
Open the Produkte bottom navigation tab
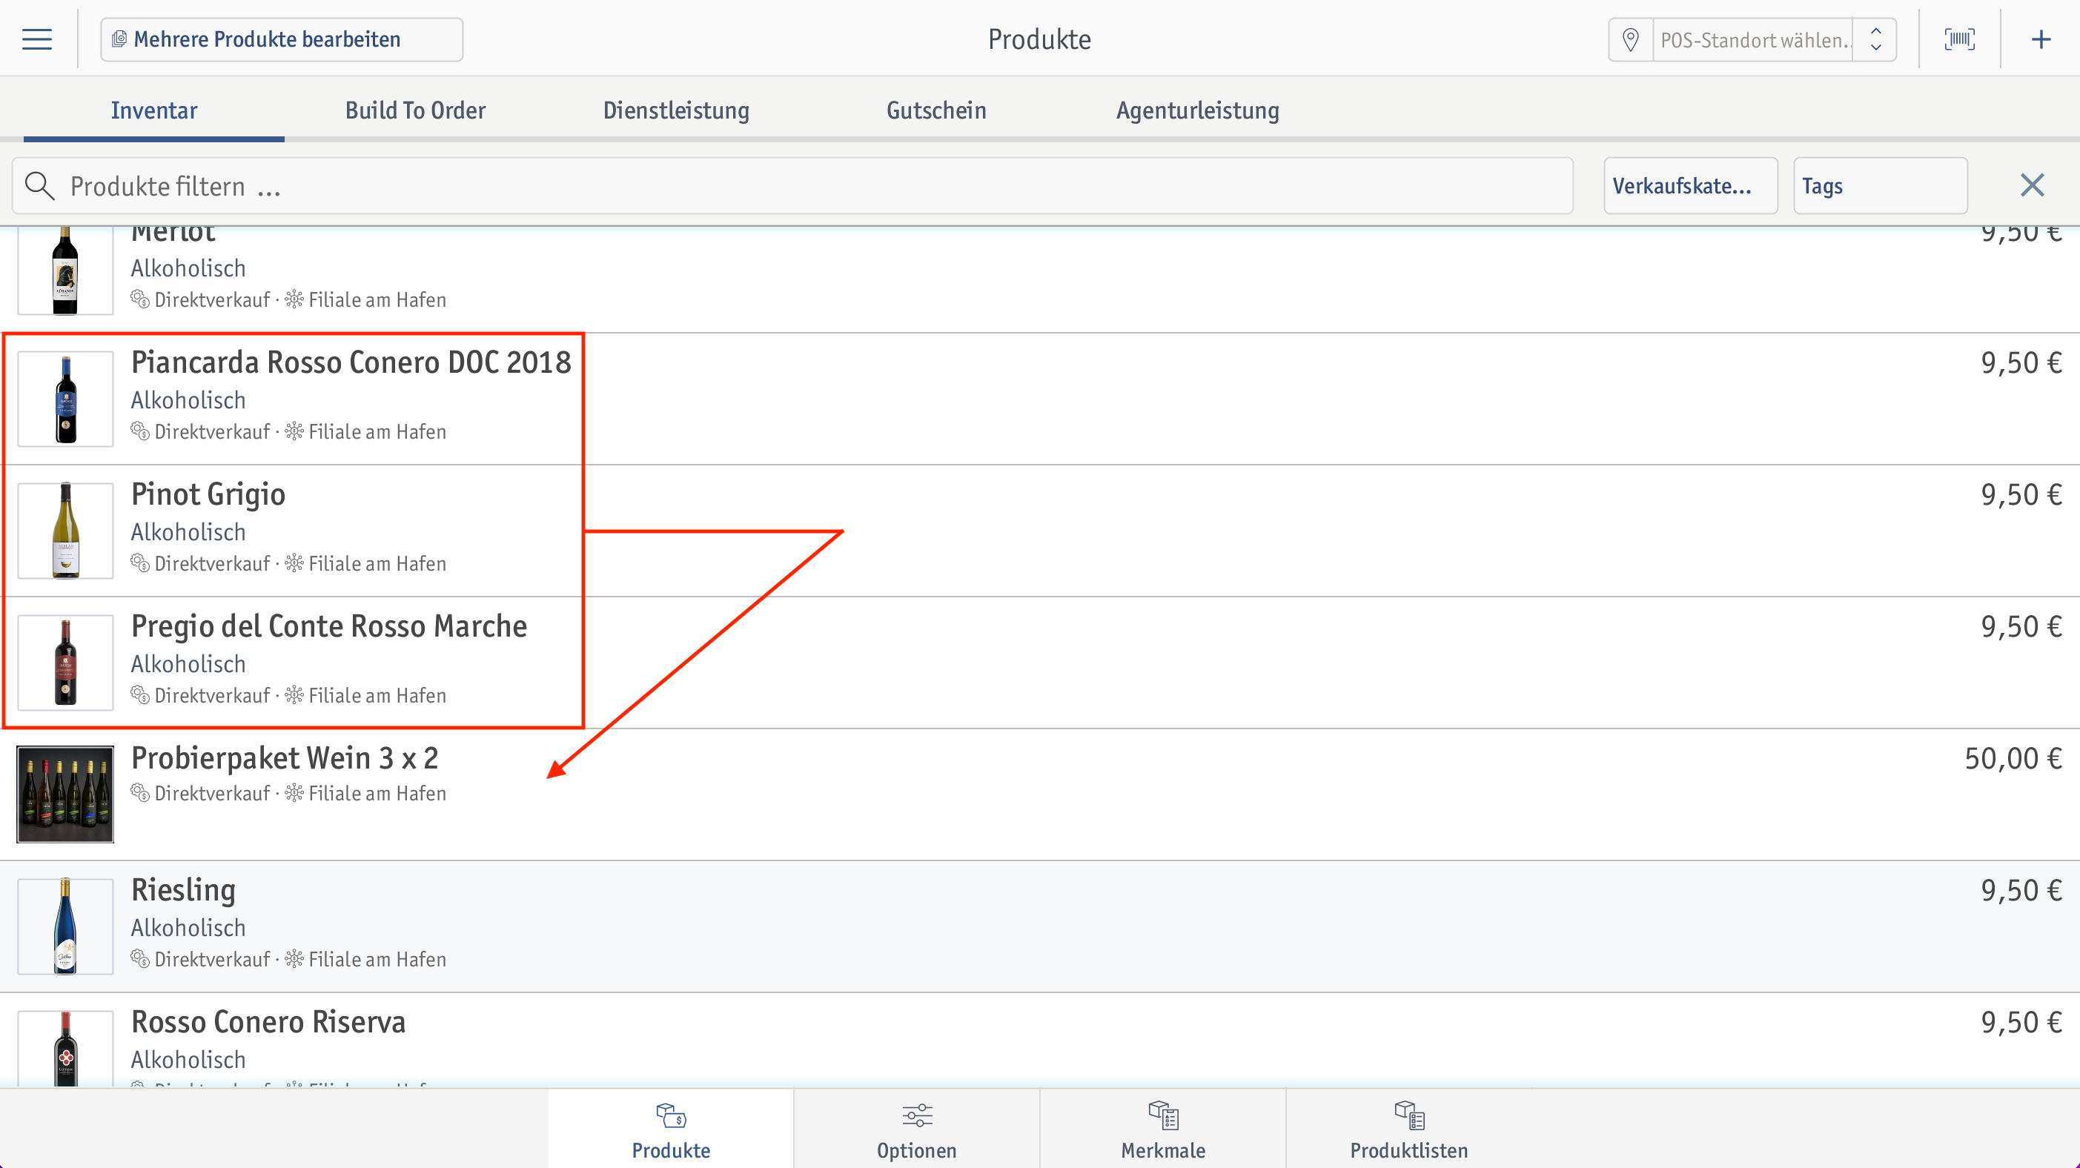671,1129
